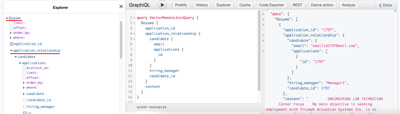Expand order_by under applications
The width and height of the screenshot is (400, 114).
point(24,83)
